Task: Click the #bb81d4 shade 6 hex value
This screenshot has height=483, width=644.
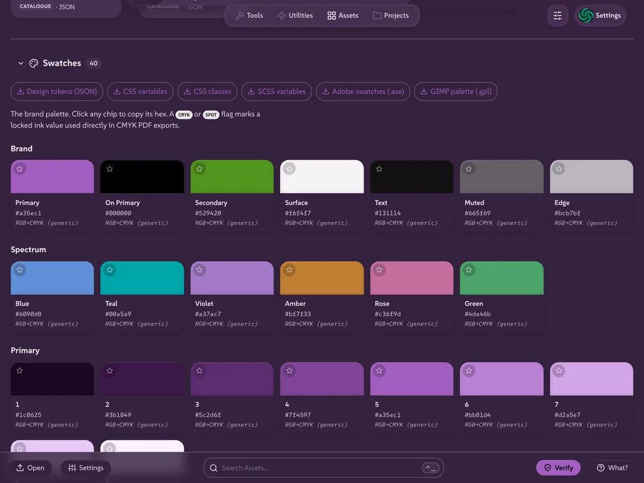Action: (477, 416)
